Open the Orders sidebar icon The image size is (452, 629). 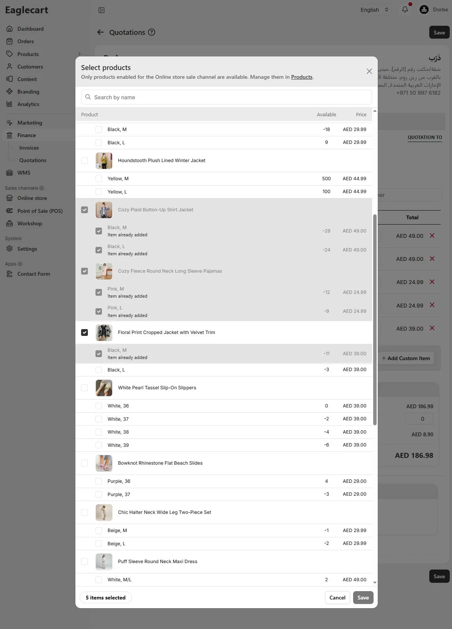[9, 41]
